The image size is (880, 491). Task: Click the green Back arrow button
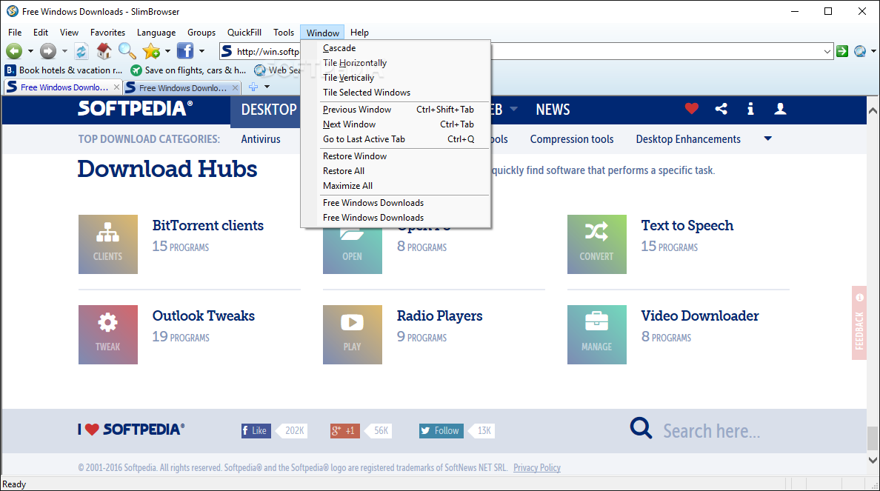14,51
